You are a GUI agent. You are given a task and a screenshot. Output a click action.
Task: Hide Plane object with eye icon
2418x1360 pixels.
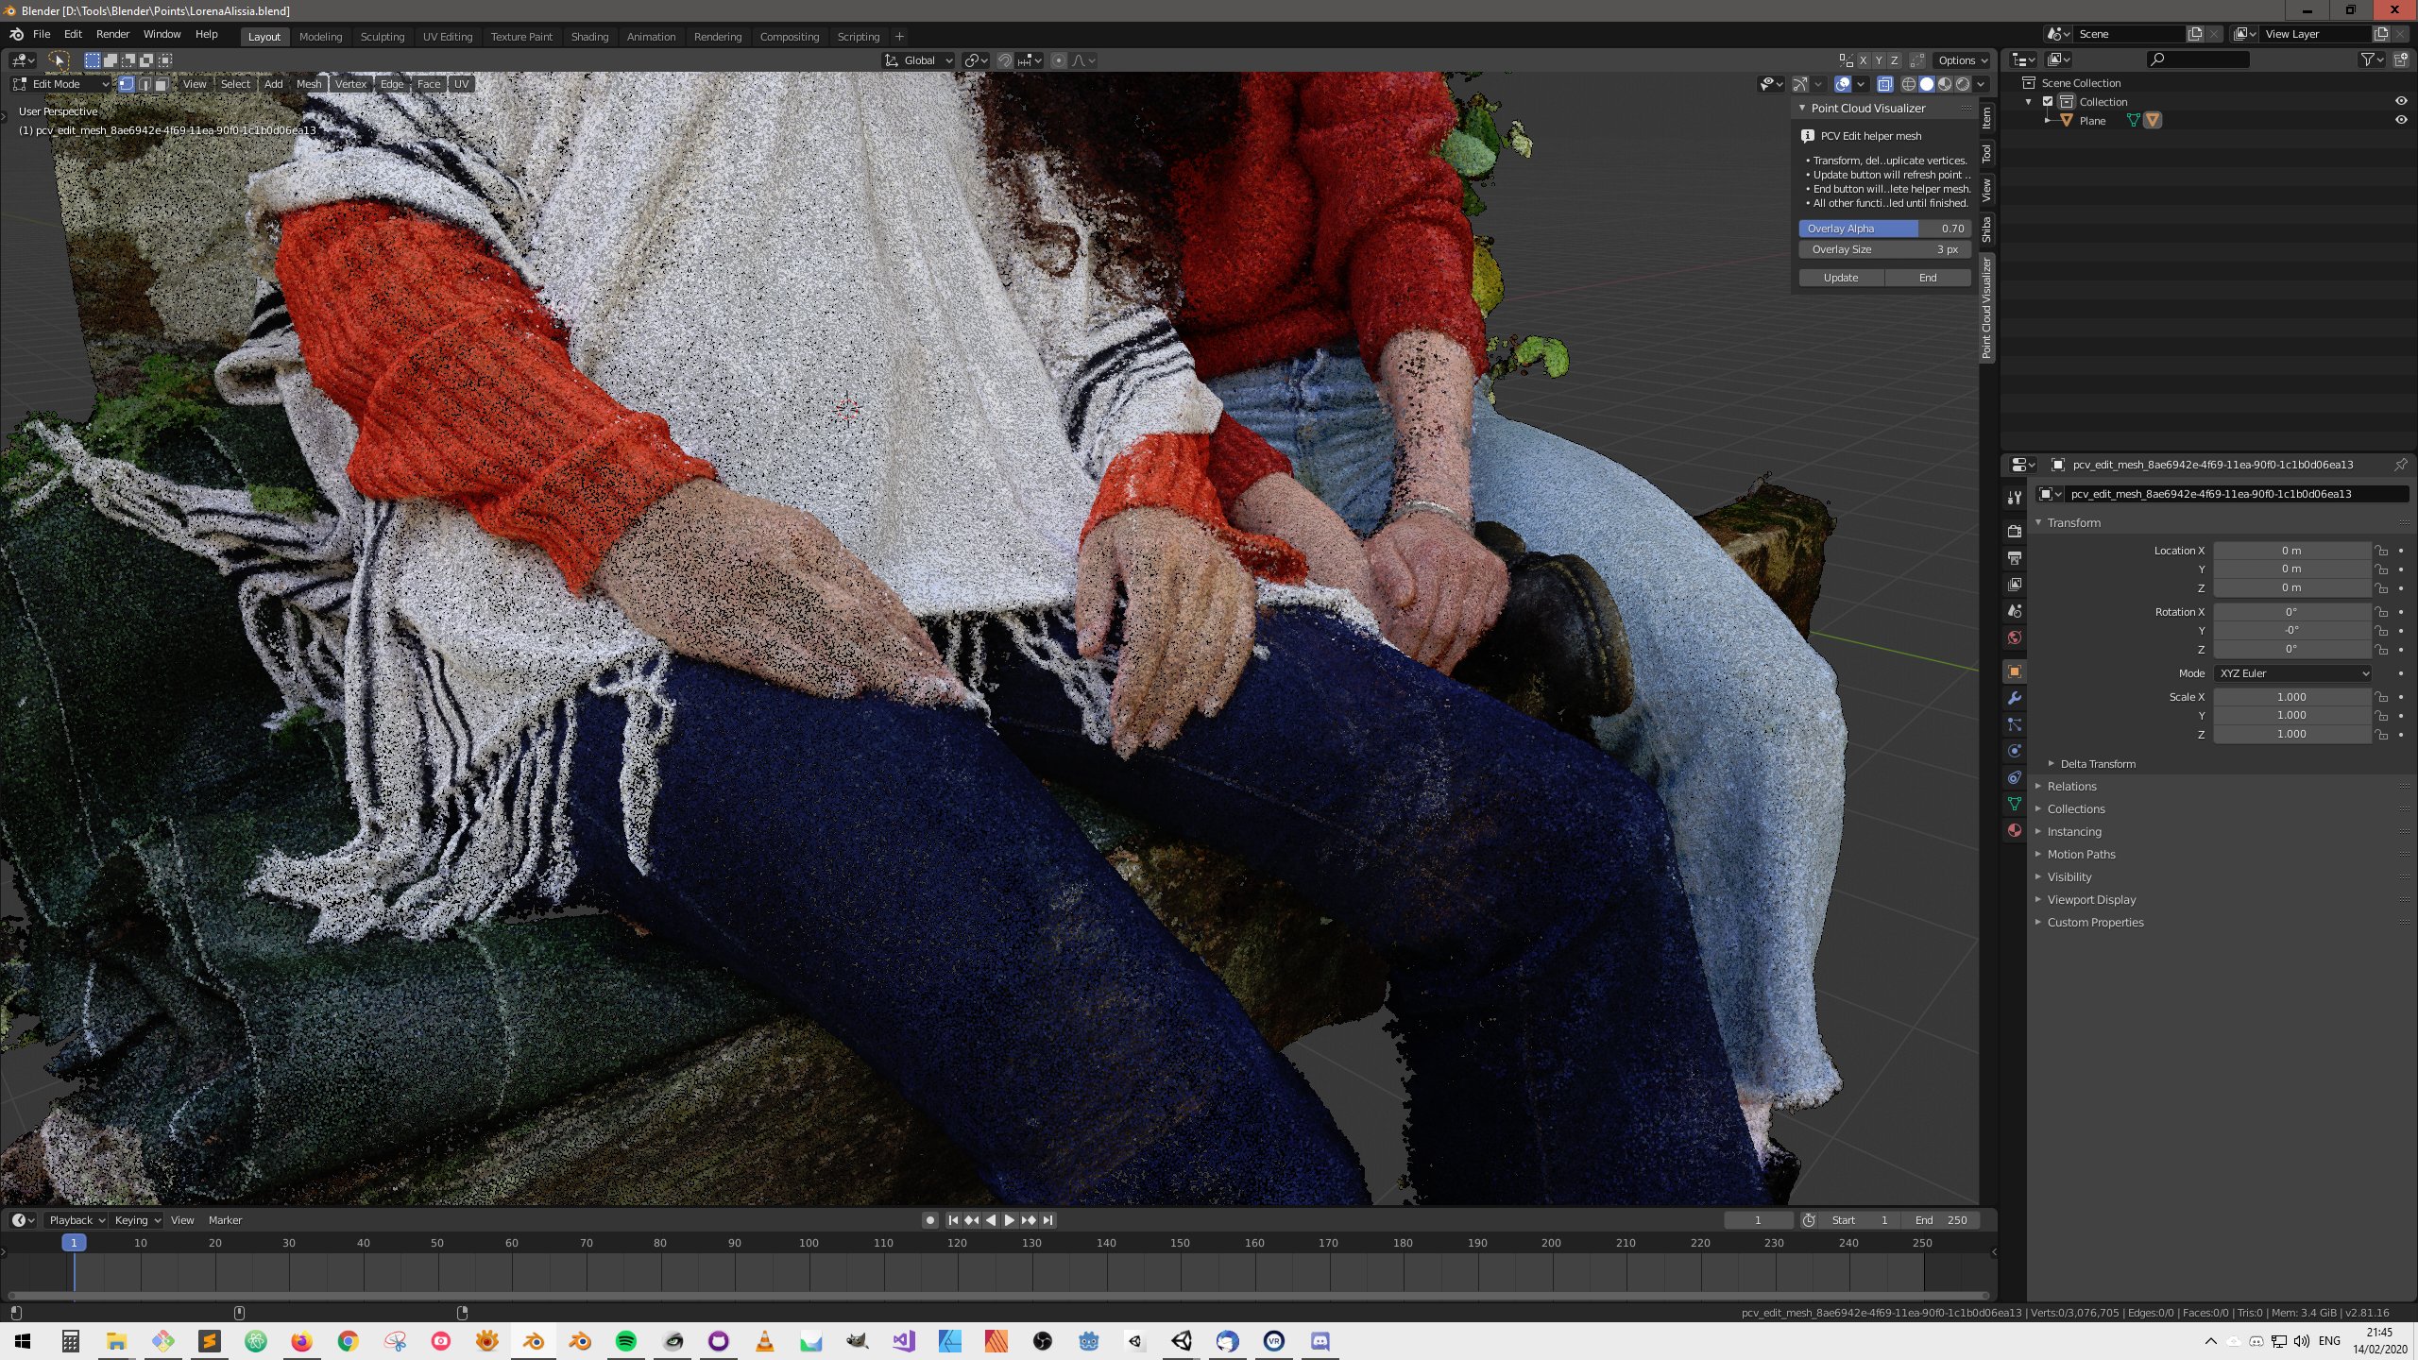(x=2400, y=120)
